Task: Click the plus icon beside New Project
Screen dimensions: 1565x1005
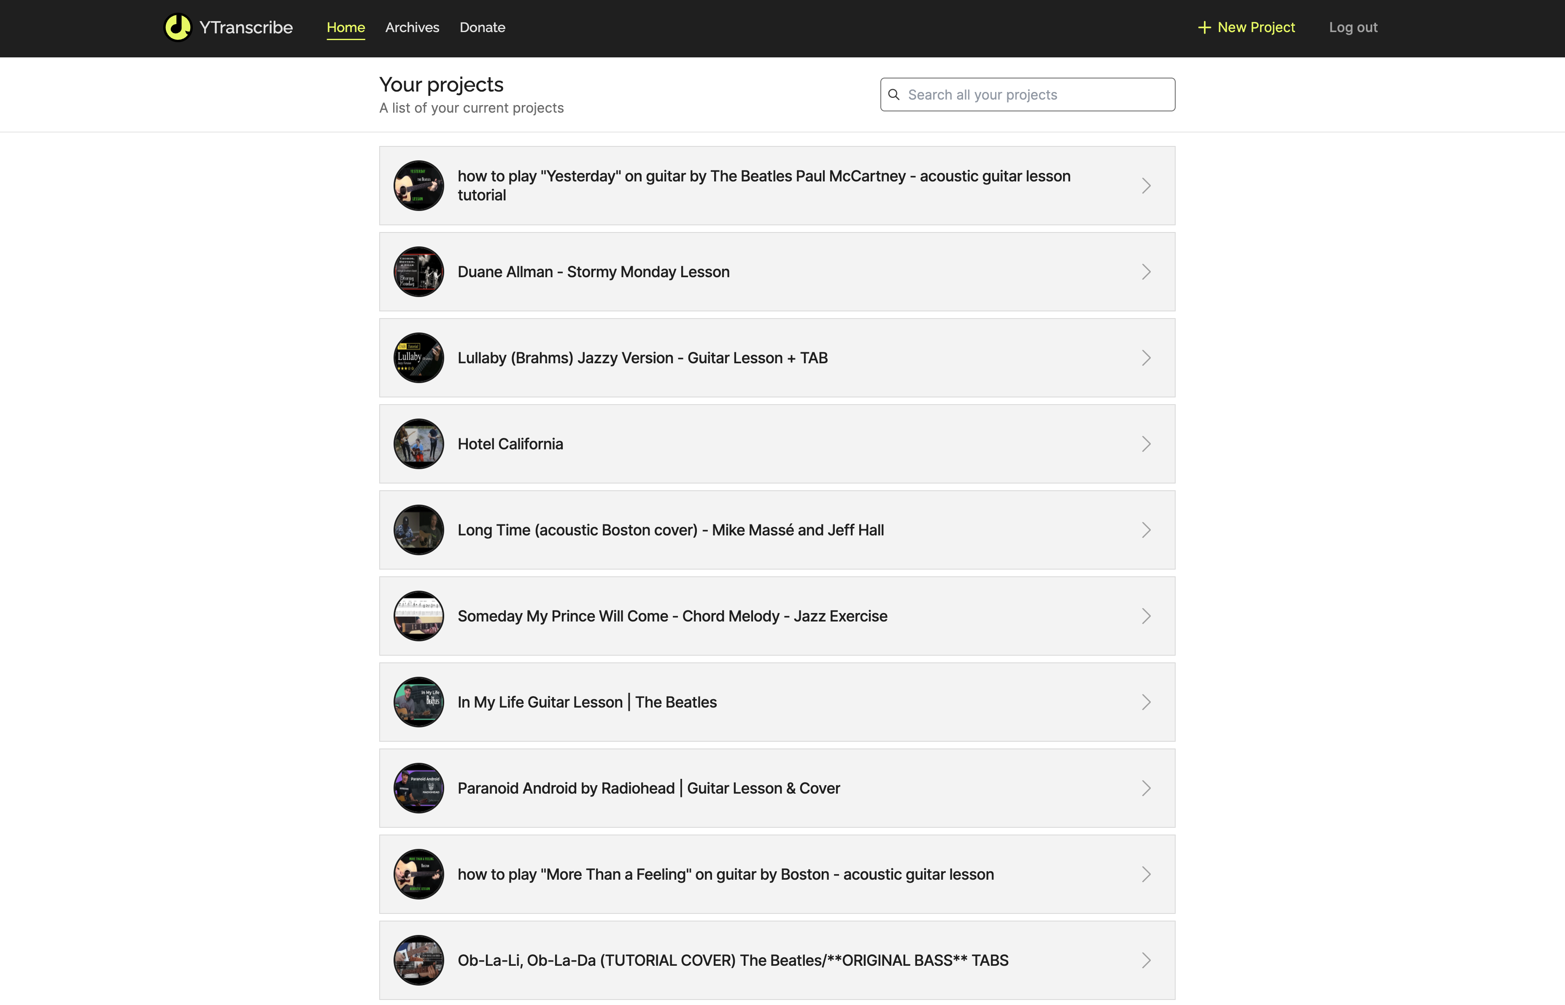Action: pos(1204,27)
